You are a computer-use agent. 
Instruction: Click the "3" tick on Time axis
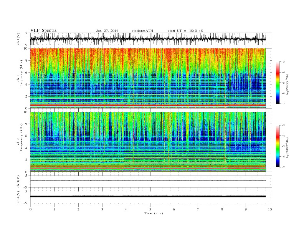click(x=102, y=209)
